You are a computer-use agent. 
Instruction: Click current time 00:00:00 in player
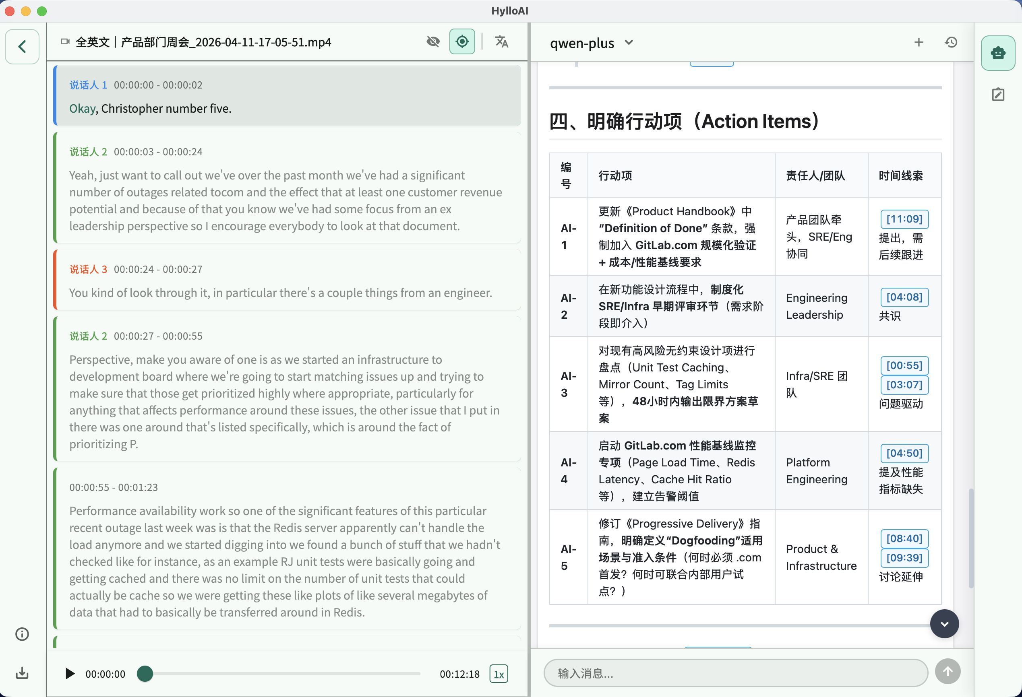pos(106,674)
